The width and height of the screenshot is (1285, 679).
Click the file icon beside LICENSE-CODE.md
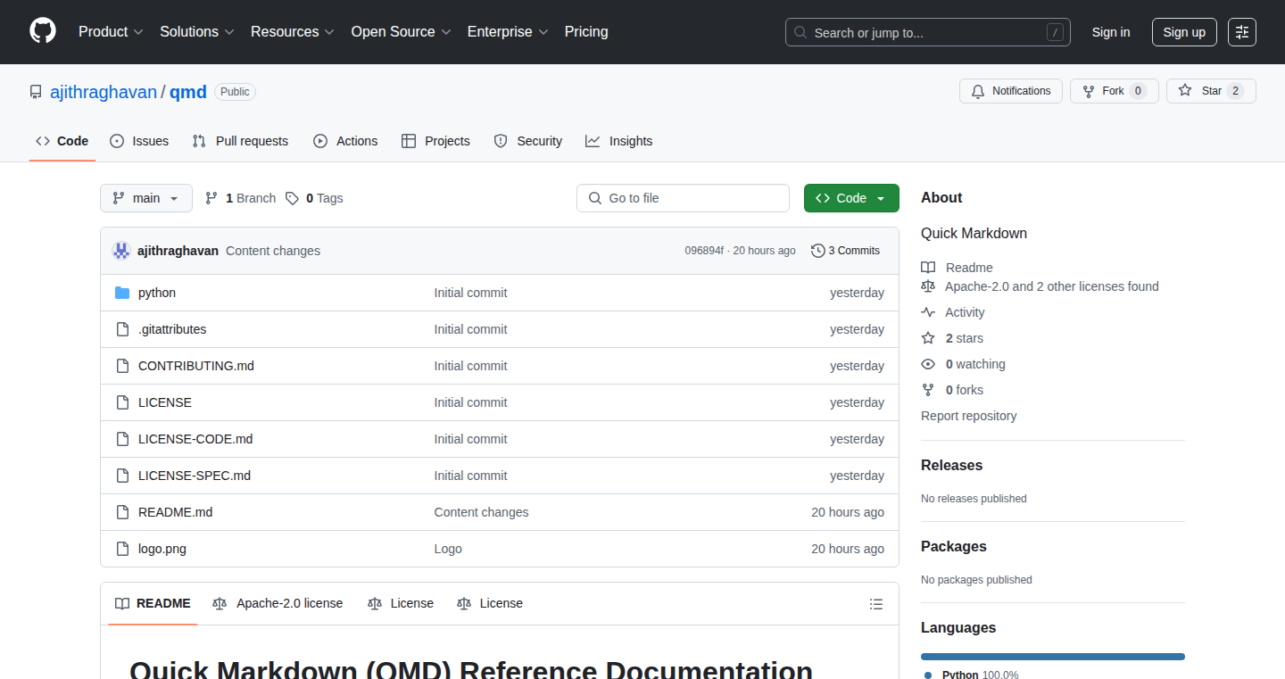[x=122, y=439]
